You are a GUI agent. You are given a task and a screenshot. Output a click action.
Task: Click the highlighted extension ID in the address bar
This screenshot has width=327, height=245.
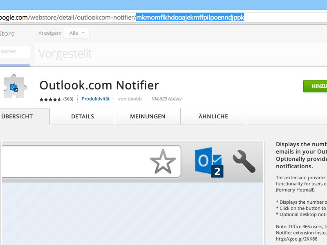pos(190,17)
